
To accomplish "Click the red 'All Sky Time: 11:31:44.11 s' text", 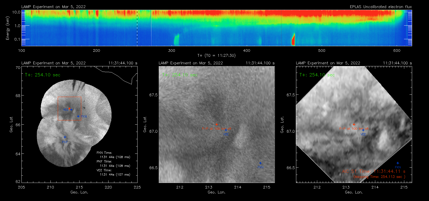I will click(x=374, y=171).
